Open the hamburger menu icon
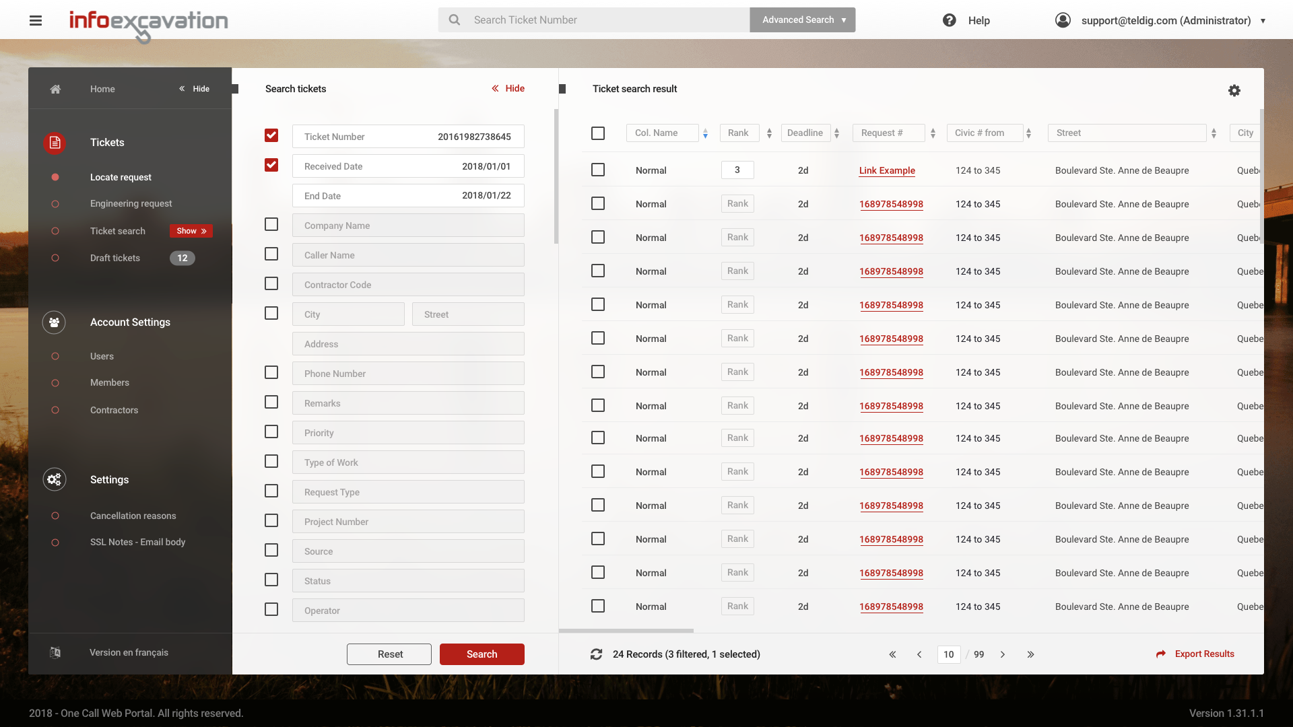 coord(36,20)
